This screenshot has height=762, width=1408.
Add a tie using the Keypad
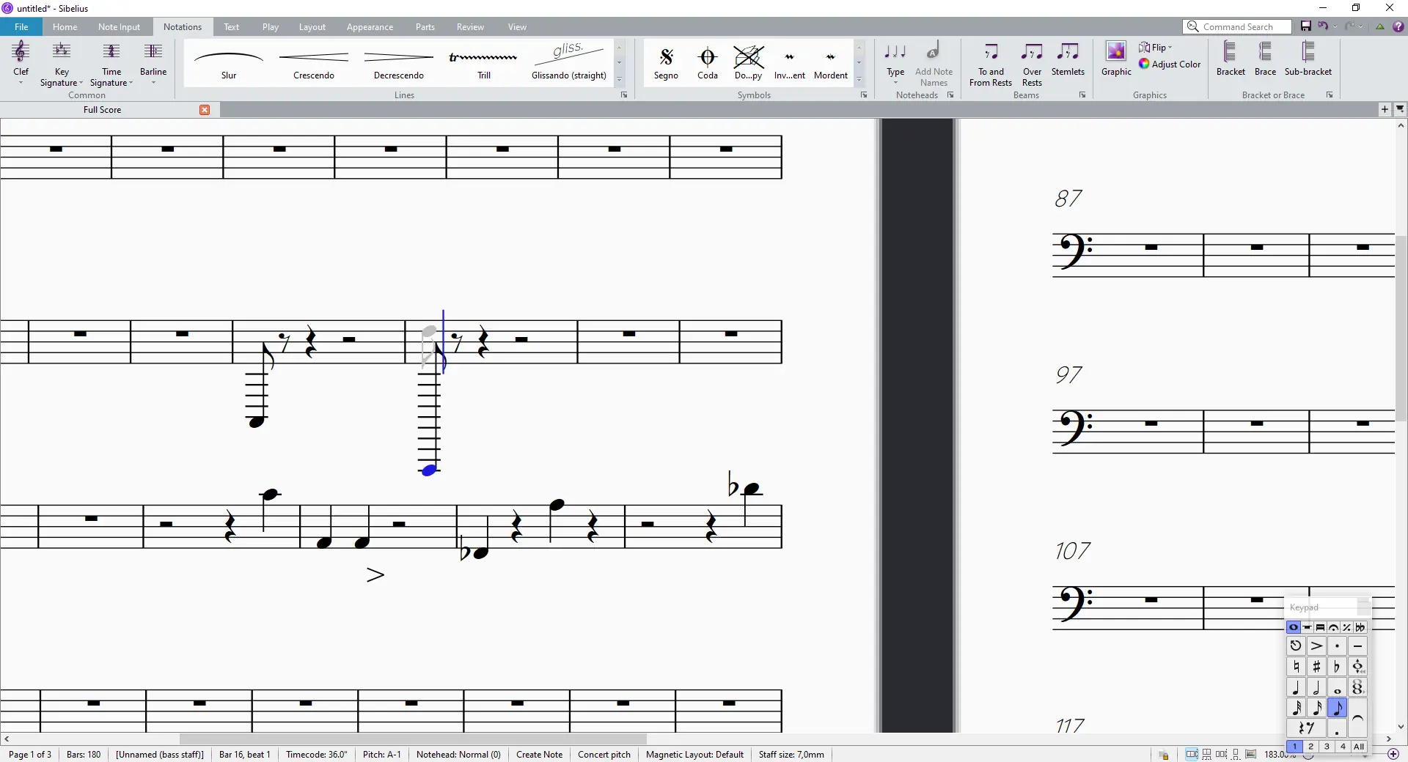point(1357,719)
